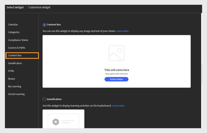Click the 'Description will come here' text
Image resolution: width=207 pixels, height=133 pixels.
116,74
